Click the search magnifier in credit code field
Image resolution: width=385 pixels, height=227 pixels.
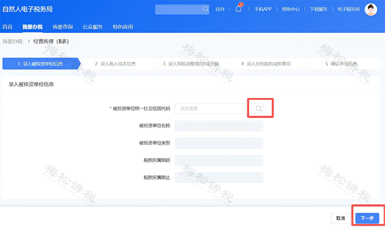click(x=258, y=109)
